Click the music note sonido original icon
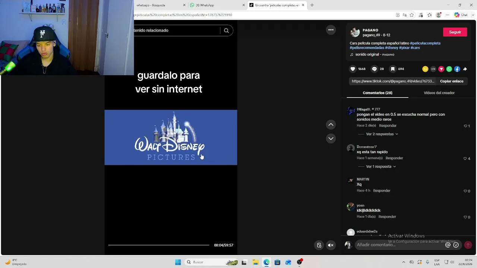 coord(351,54)
